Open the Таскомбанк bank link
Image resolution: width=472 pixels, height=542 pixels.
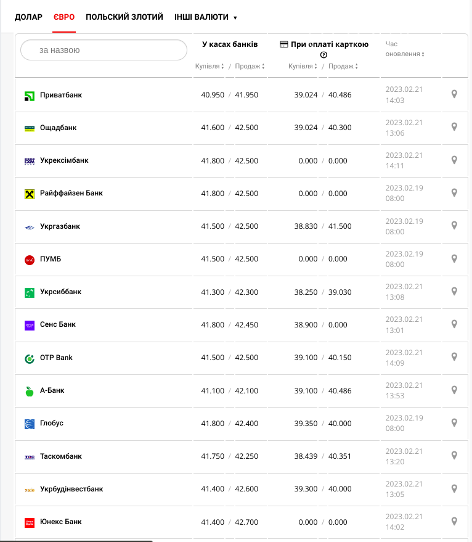tap(61, 456)
